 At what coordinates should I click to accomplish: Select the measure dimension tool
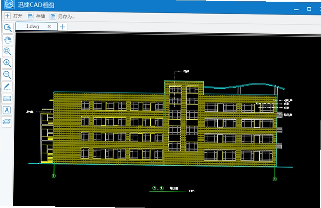(7, 99)
